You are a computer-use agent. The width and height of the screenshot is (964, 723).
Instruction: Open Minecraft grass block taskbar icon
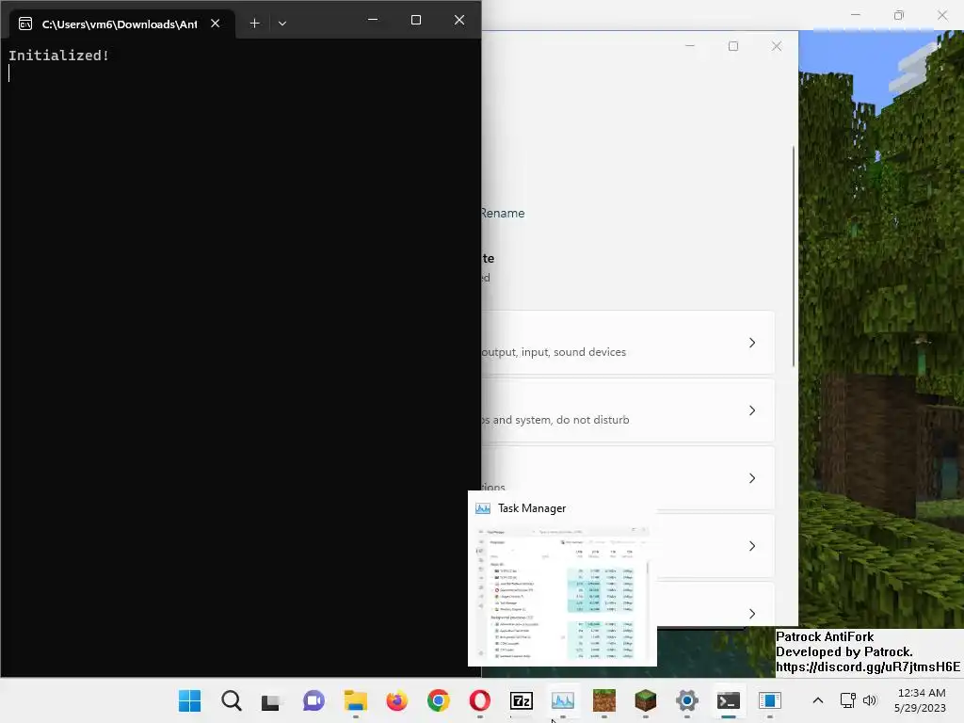coord(646,700)
